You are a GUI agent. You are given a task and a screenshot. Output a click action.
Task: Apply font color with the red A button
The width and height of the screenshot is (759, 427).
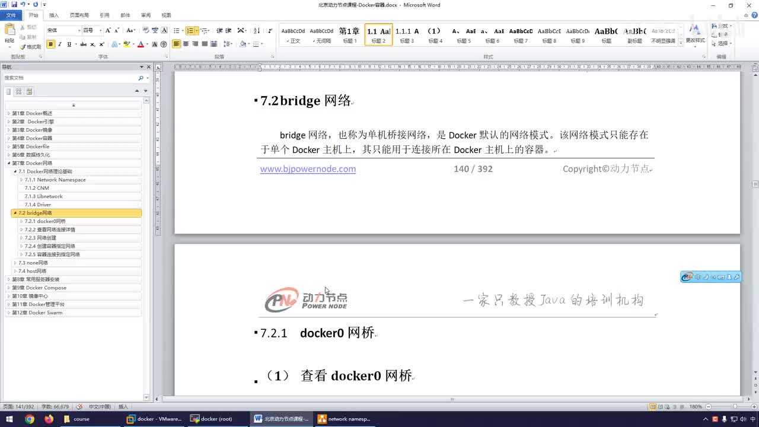point(140,44)
